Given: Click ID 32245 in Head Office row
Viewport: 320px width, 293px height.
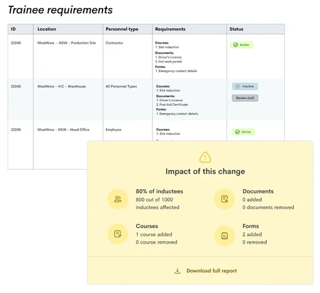Looking at the screenshot, I should click(16, 130).
